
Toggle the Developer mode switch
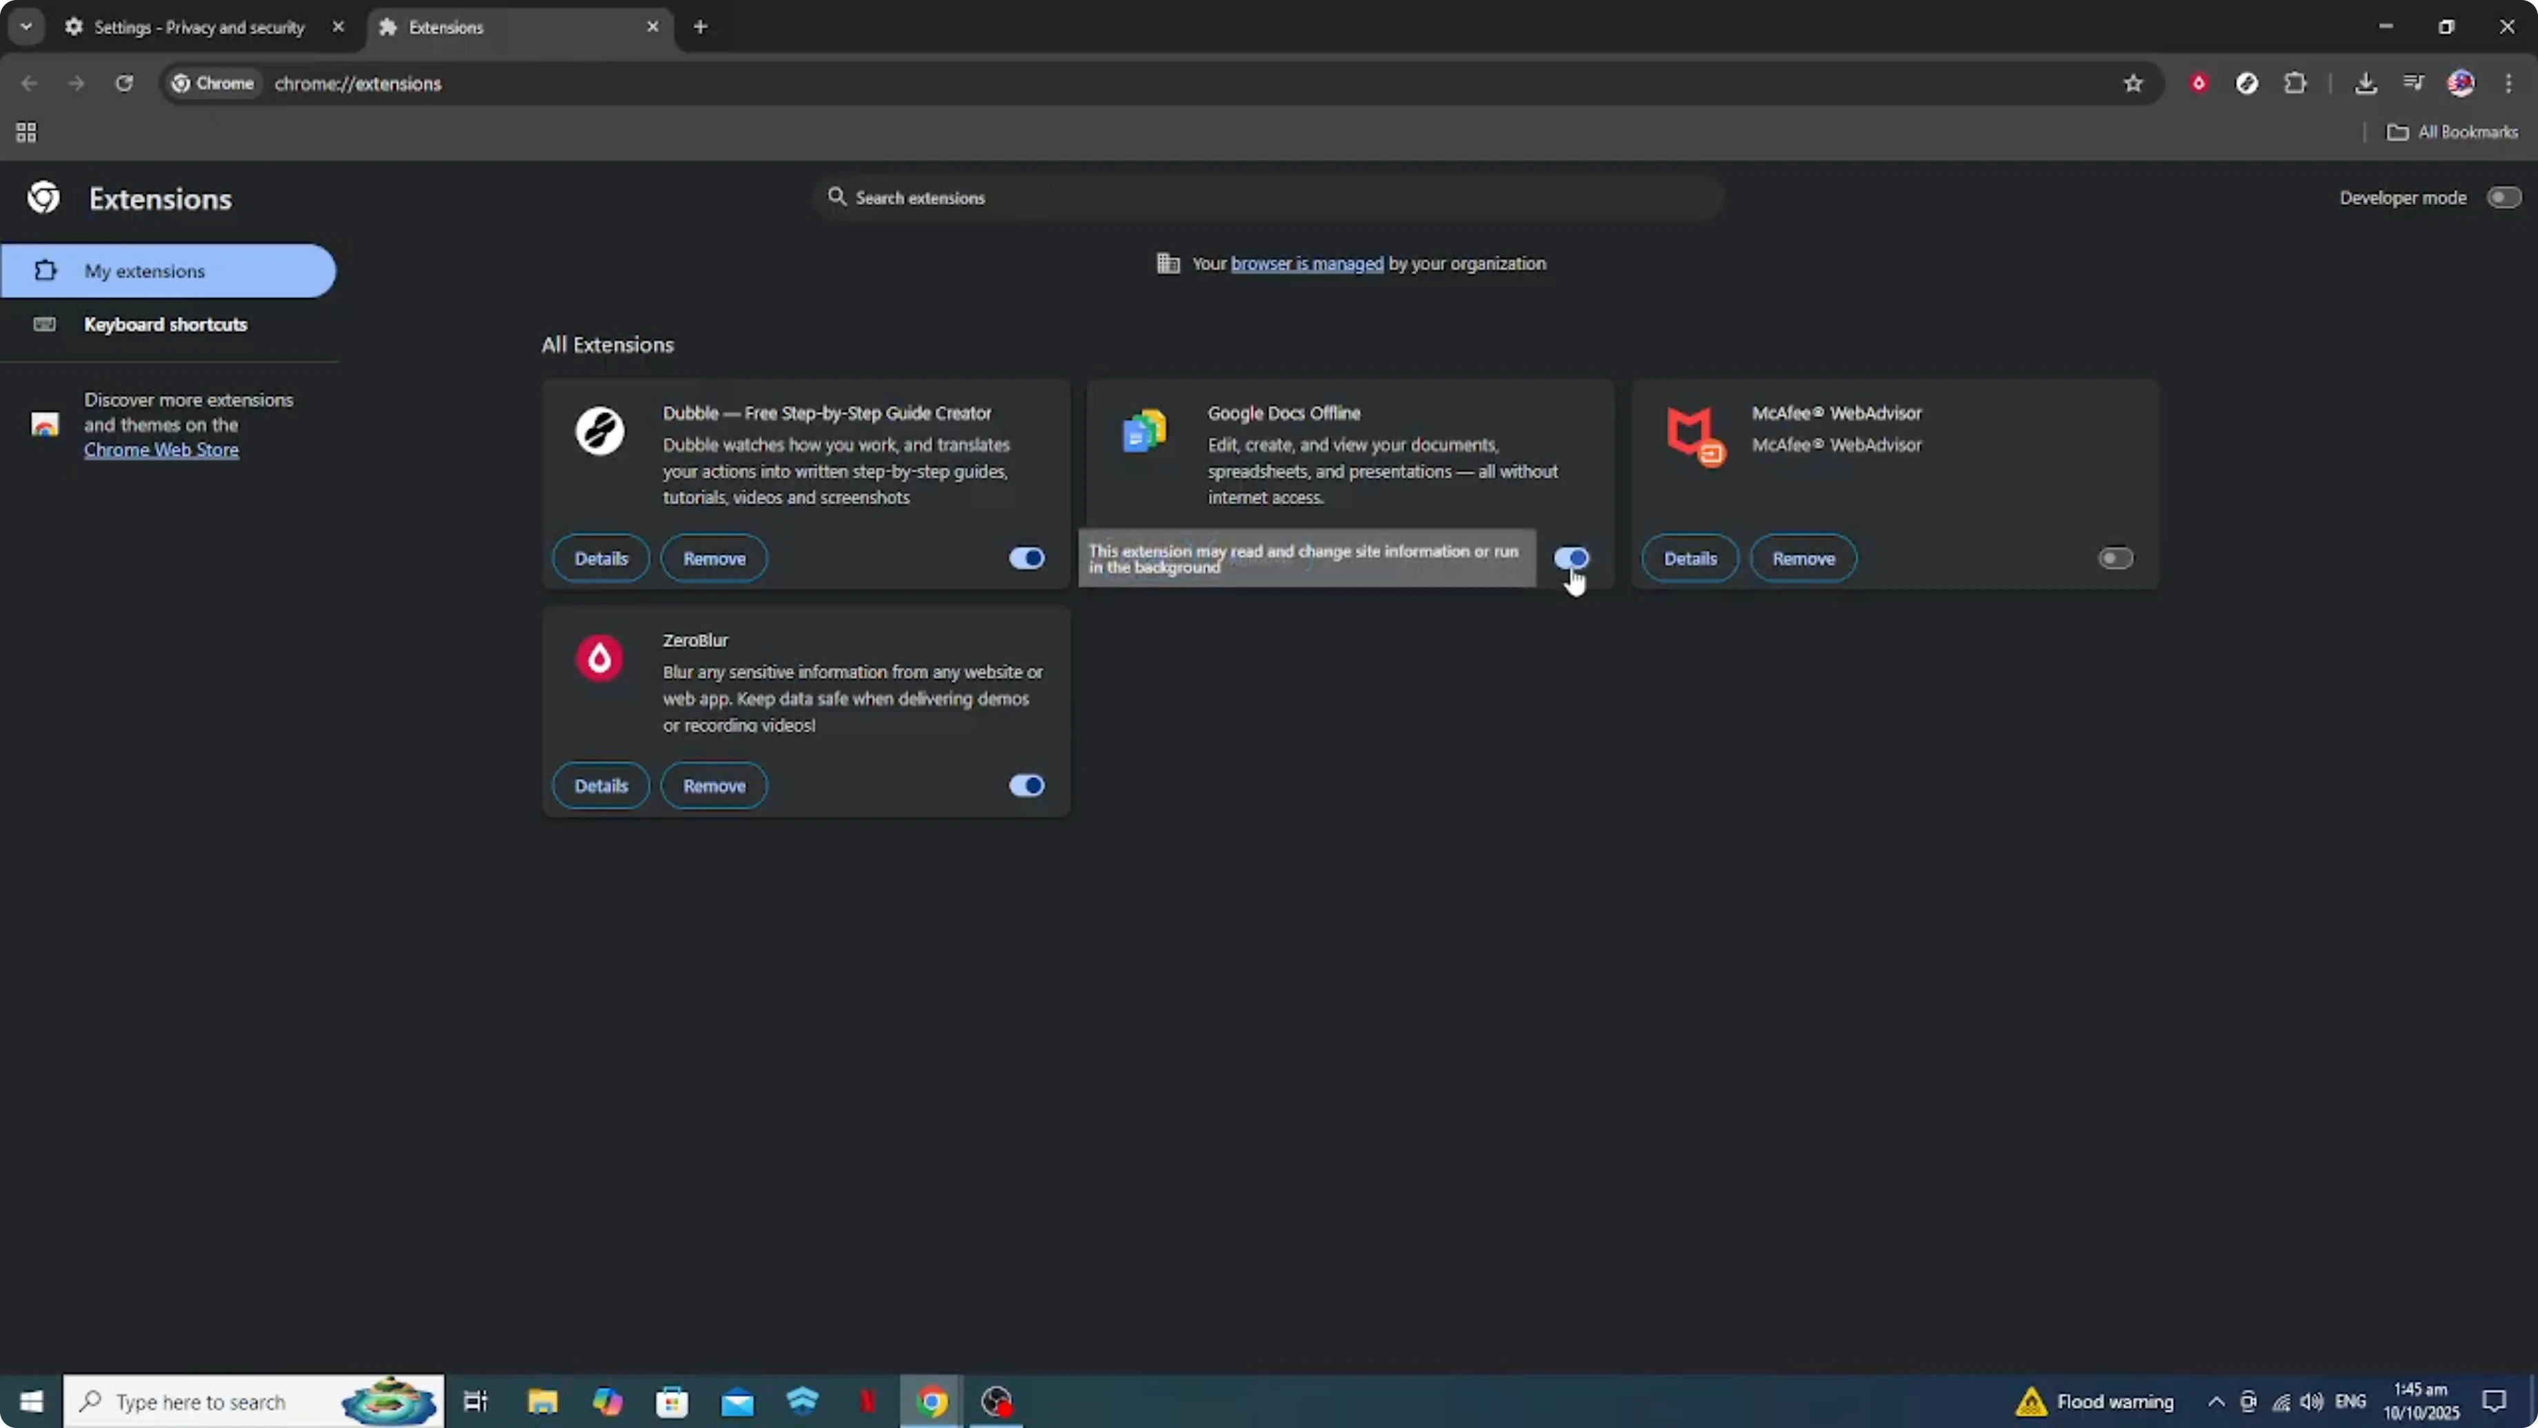(2504, 197)
